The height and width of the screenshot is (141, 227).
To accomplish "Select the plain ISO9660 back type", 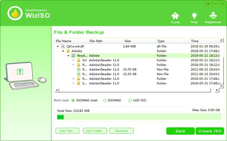I will [105, 100].
